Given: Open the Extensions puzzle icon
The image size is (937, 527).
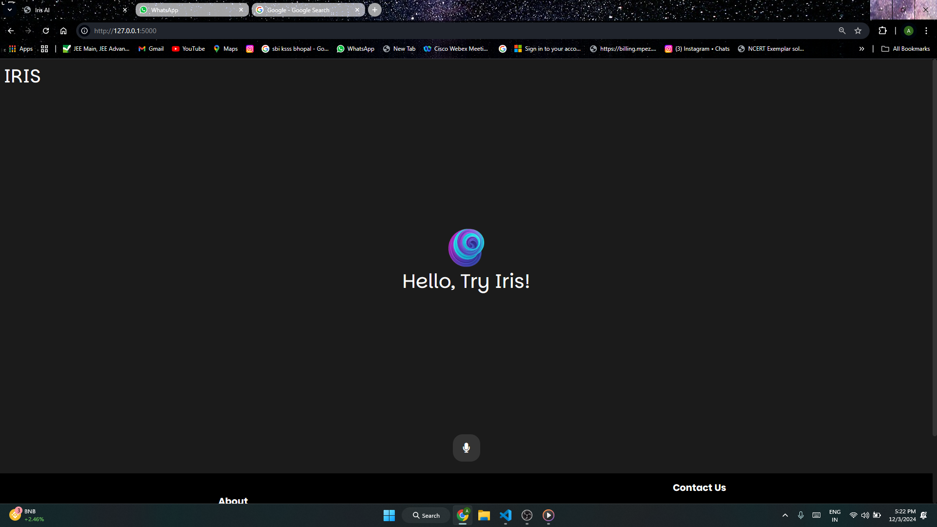Looking at the screenshot, I should click(x=882, y=31).
